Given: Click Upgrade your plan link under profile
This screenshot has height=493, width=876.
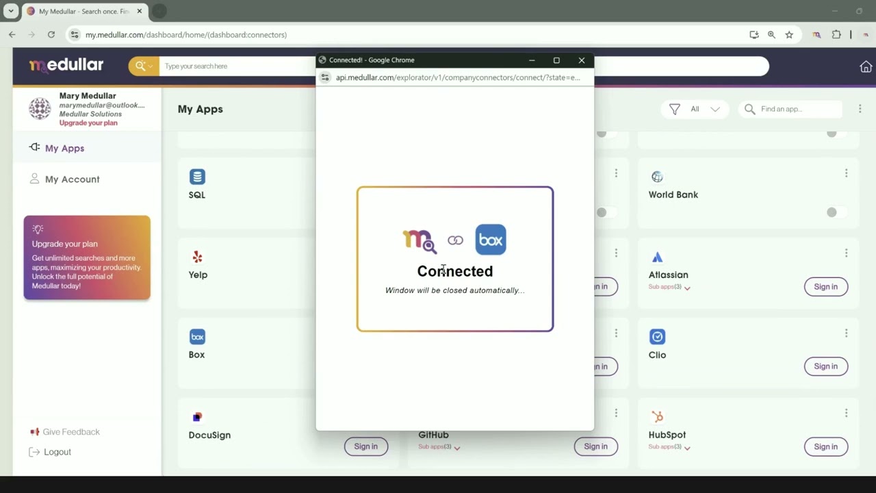Looking at the screenshot, I should pos(88,123).
